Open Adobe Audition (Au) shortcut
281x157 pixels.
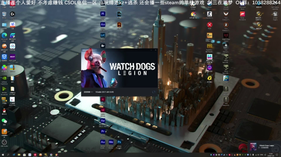103,142
